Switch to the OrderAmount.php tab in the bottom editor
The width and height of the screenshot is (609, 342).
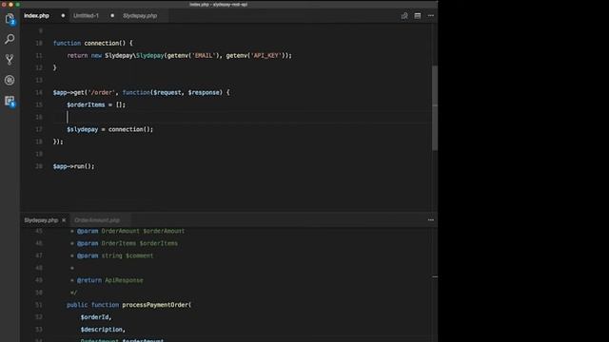click(97, 220)
